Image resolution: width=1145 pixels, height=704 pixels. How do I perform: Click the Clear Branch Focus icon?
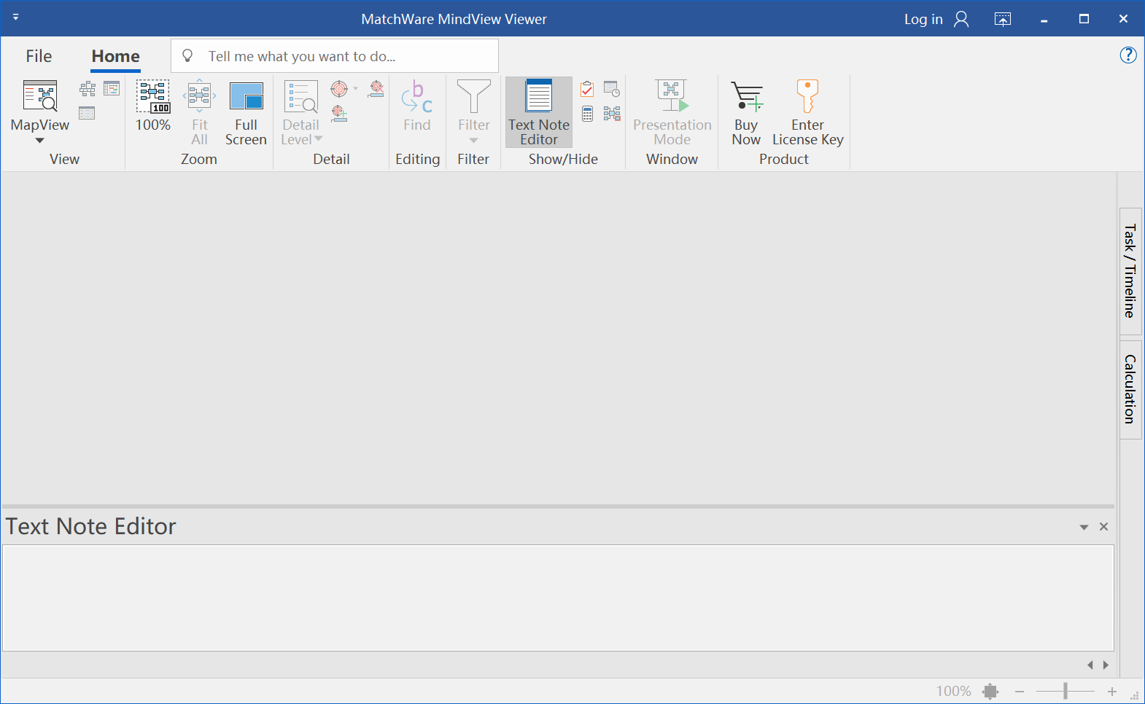(376, 89)
